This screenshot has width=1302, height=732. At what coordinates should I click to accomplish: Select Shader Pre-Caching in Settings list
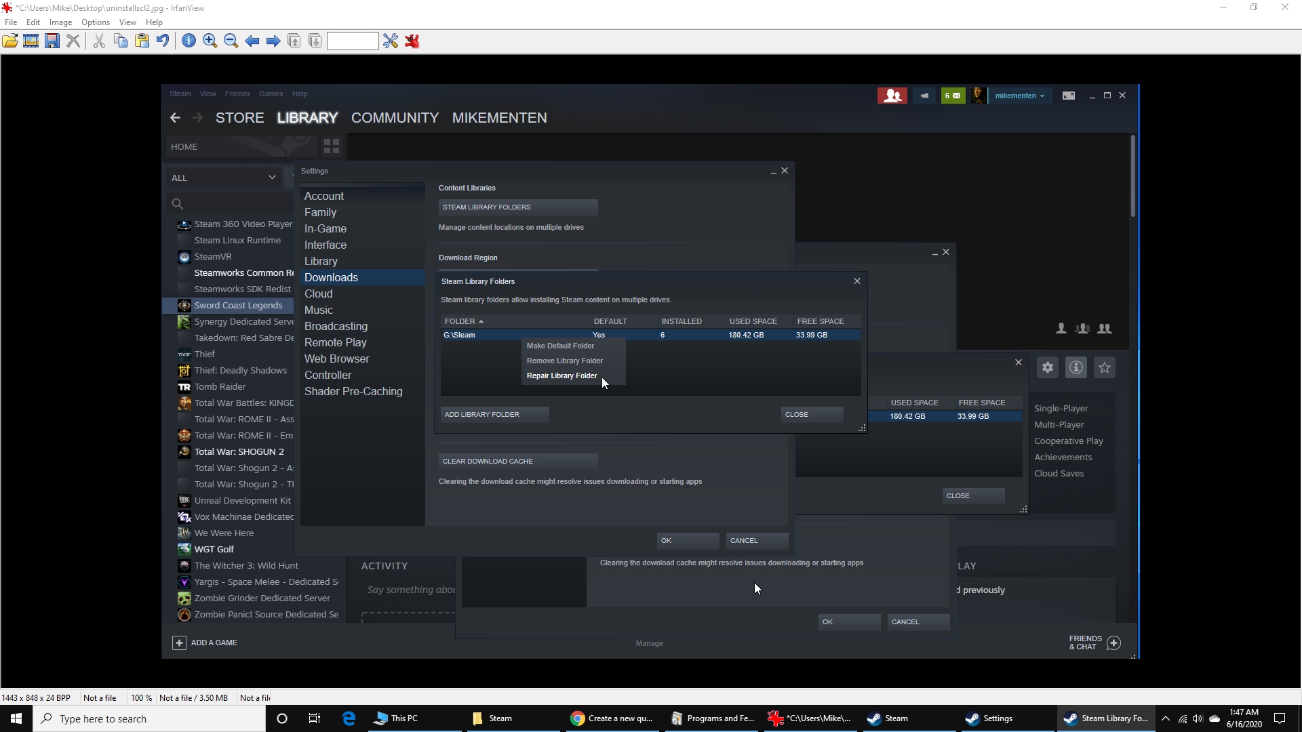tap(353, 392)
